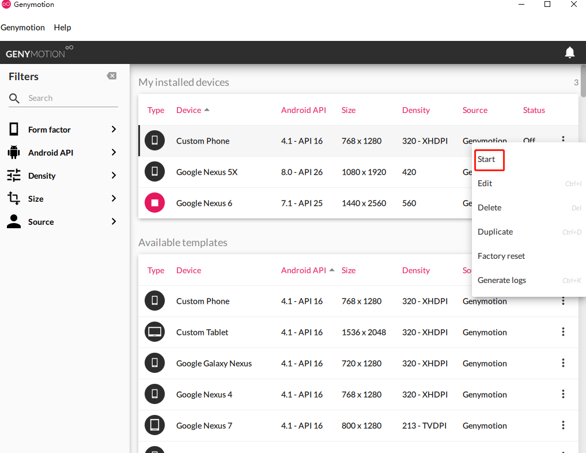Select Start from the context menu
This screenshot has width=586, height=453.
pos(486,159)
